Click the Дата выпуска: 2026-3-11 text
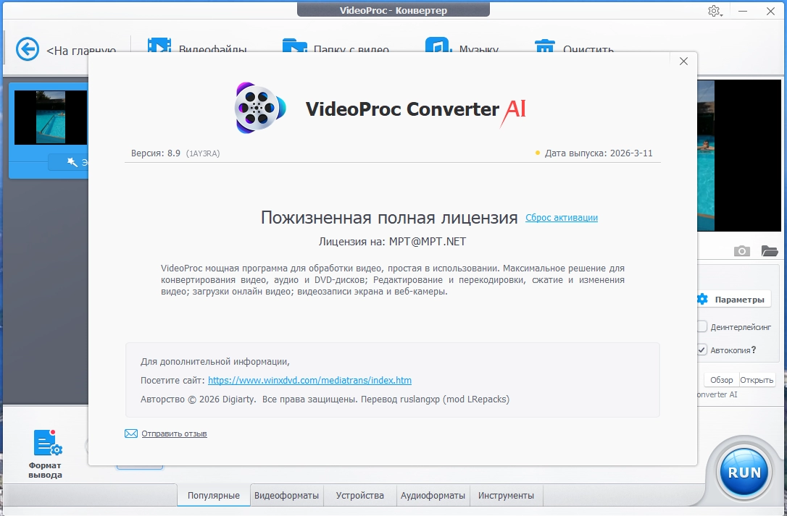This screenshot has height=516, width=787. pyautogui.click(x=599, y=153)
